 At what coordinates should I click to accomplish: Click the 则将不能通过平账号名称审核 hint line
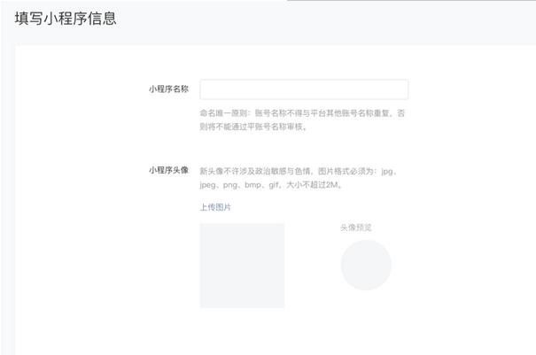pos(252,127)
